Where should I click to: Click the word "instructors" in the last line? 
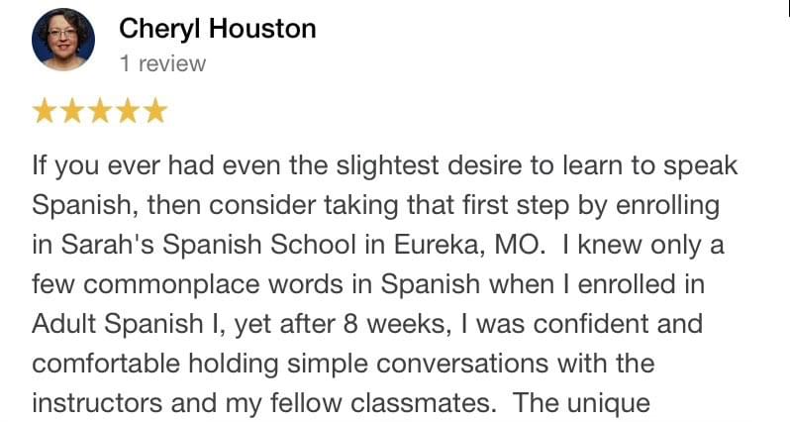pos(97,403)
